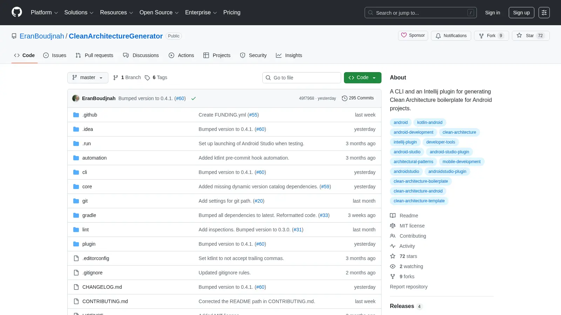This screenshot has height=315, width=561.
Task: Open the automation folder
Action: [x=94, y=158]
